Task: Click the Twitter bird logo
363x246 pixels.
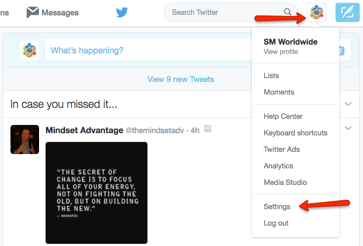Action: pyautogui.click(x=122, y=12)
